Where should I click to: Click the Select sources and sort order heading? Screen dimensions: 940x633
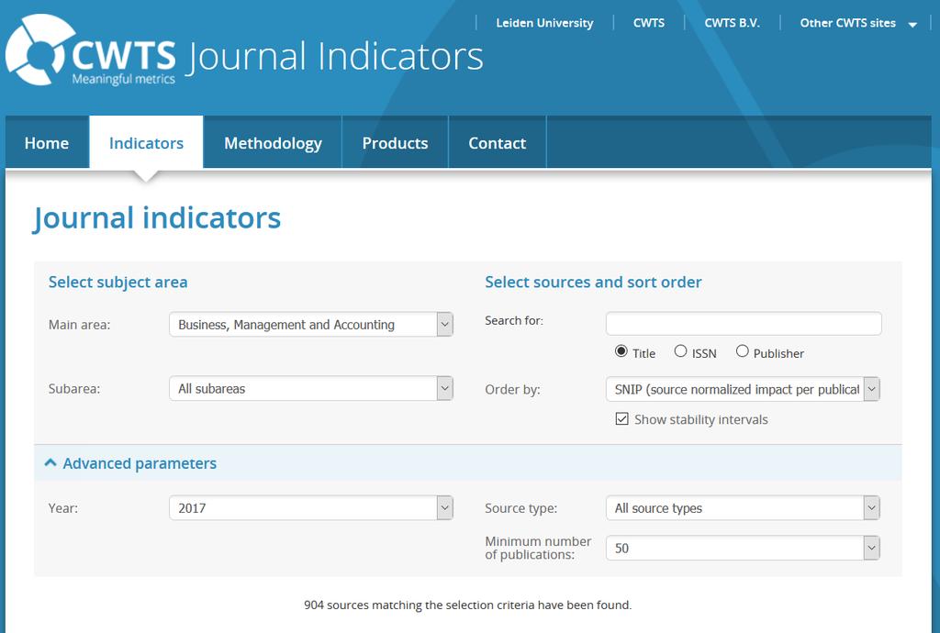coord(593,282)
